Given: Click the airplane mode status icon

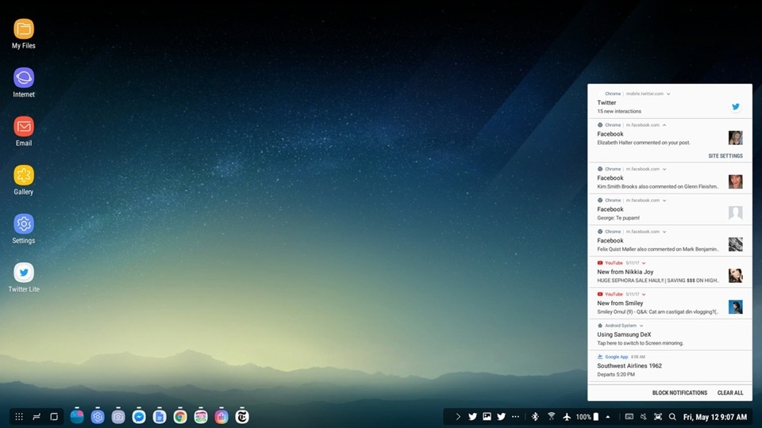Looking at the screenshot, I should [x=567, y=416].
